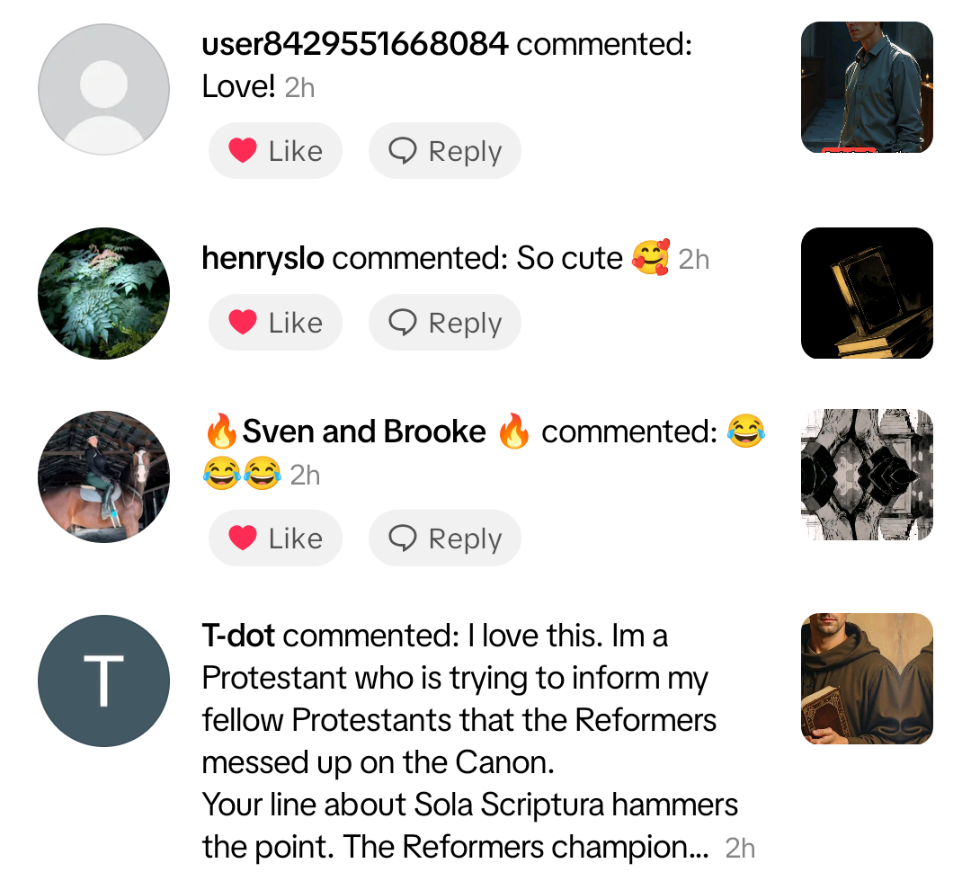Tap the heart icon on henryslo's comment

242,322
